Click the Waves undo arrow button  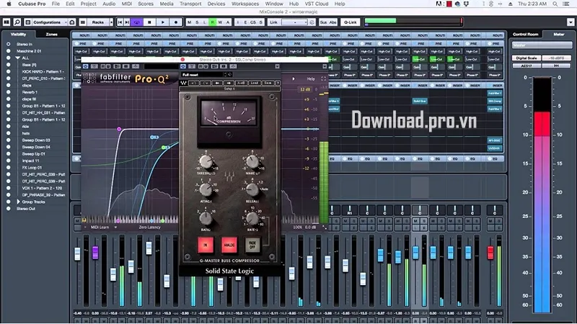[194, 83]
